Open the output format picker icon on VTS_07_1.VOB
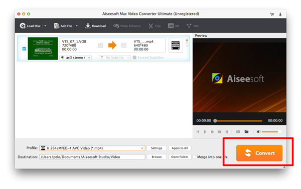This screenshot has width=301, height=189. [176, 45]
